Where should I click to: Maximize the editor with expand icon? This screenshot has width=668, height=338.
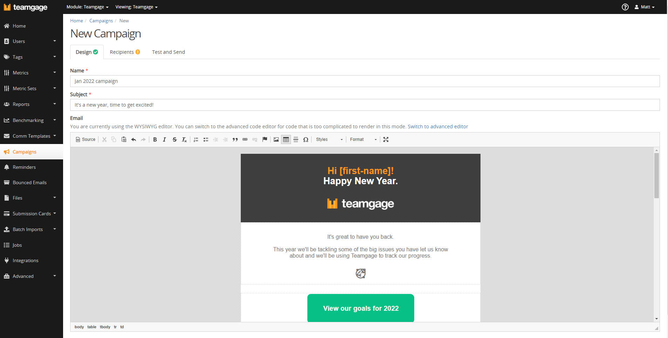[x=386, y=139]
